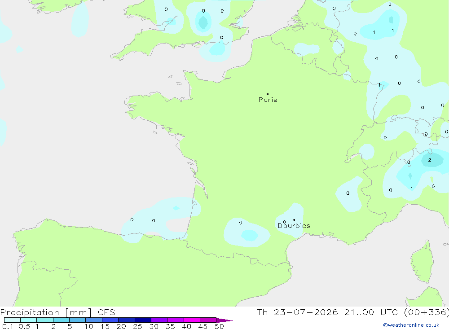Select the 2–5 mm legend swatch
Viewport: 449px width, 329px height.
coord(61,320)
